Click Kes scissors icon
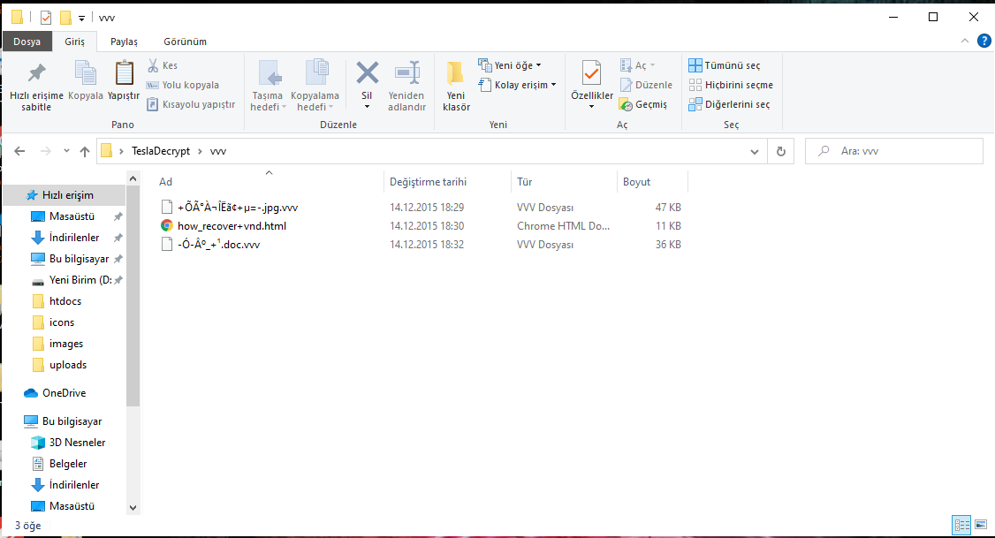Screen dimensions: 995x538 click(x=153, y=65)
